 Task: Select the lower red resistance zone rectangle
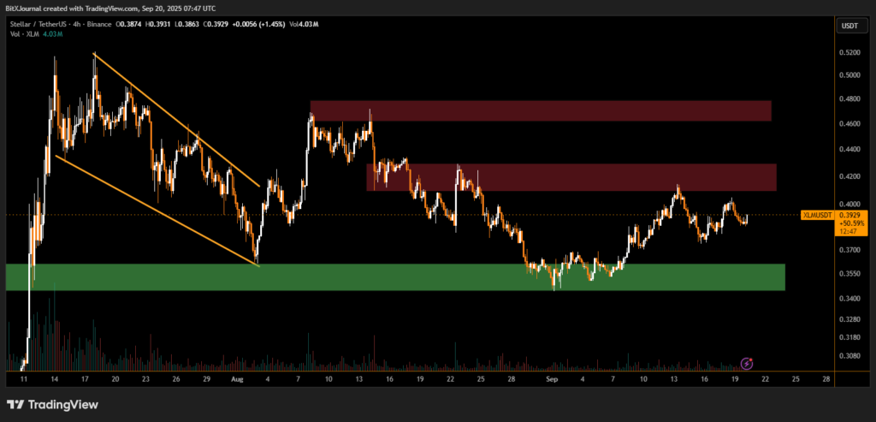571,177
